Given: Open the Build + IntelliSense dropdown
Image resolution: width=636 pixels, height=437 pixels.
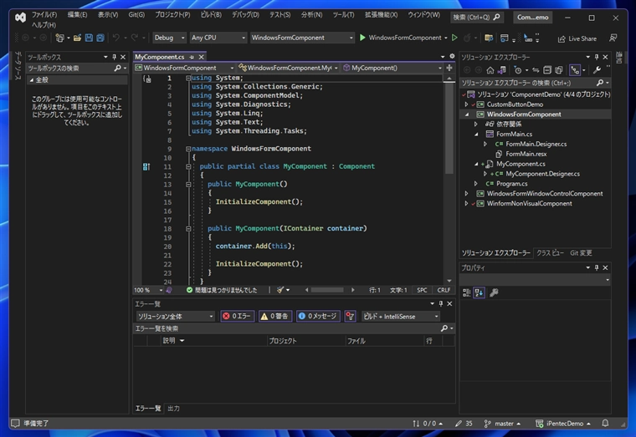Looking at the screenshot, I should pyautogui.click(x=401, y=317).
